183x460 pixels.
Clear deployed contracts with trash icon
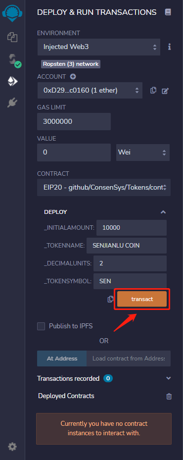169,396
